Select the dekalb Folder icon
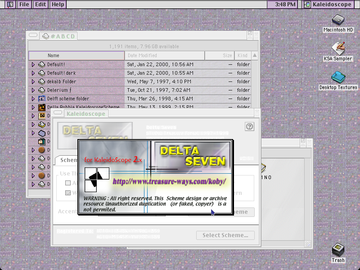The image size is (360, 270). point(41,81)
